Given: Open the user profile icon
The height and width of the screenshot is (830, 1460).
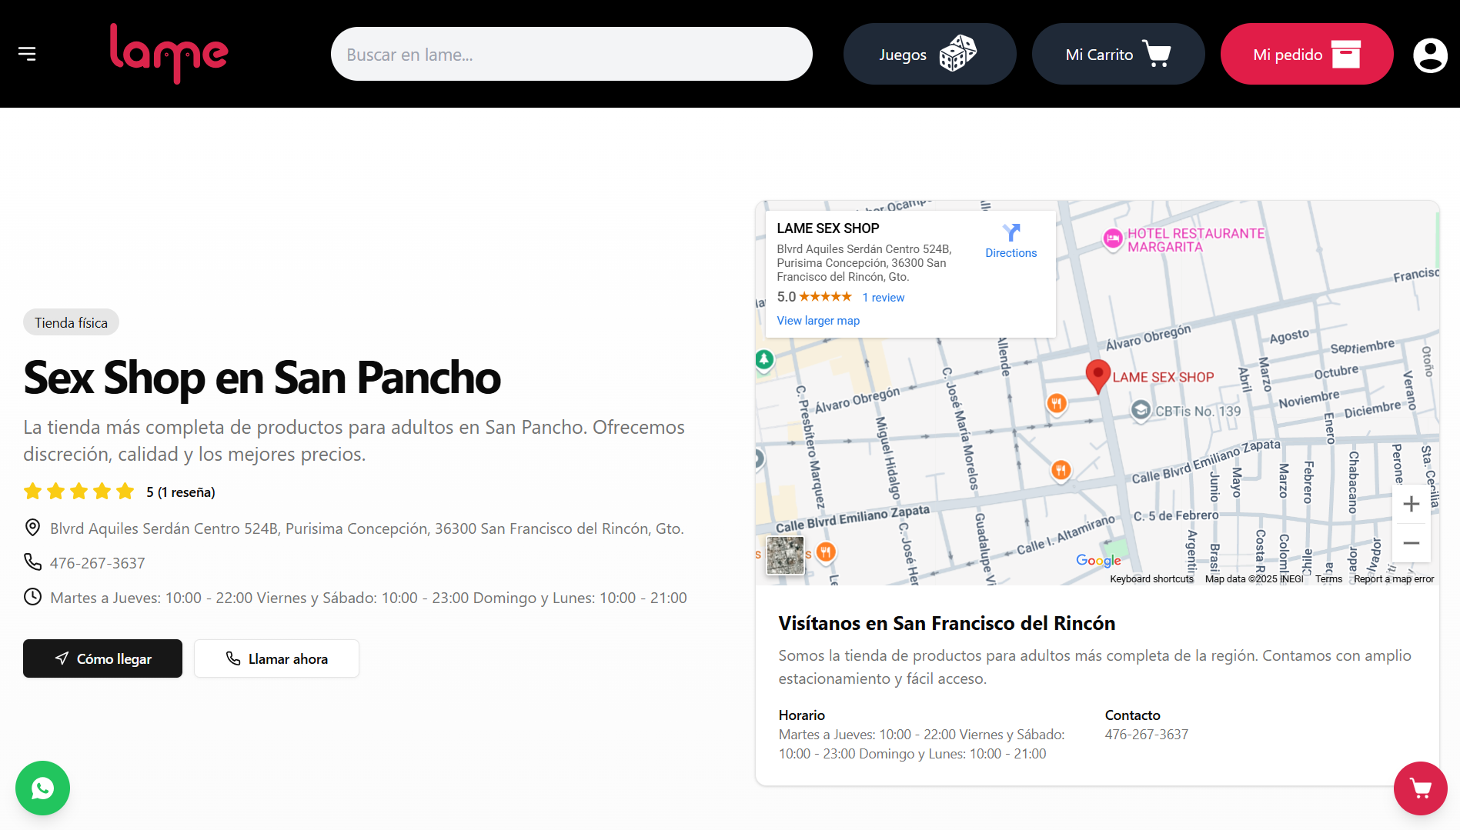Looking at the screenshot, I should coord(1430,55).
